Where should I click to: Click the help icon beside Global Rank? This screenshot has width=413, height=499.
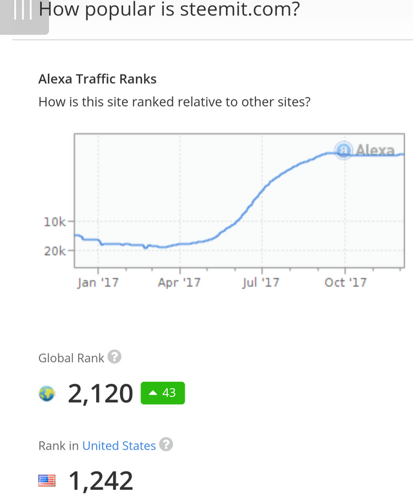[114, 357]
